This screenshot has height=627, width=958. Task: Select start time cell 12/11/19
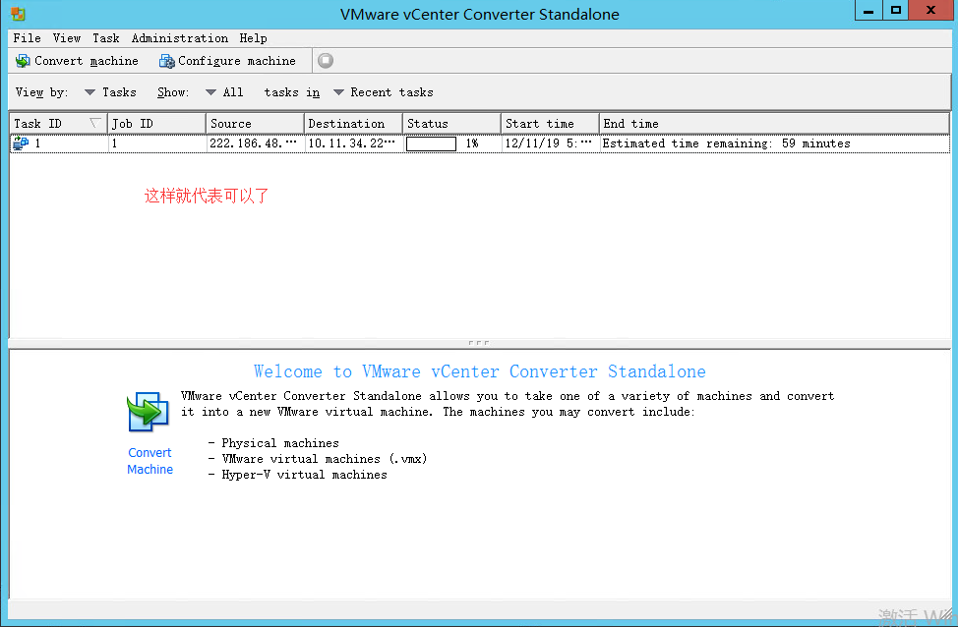coord(549,143)
